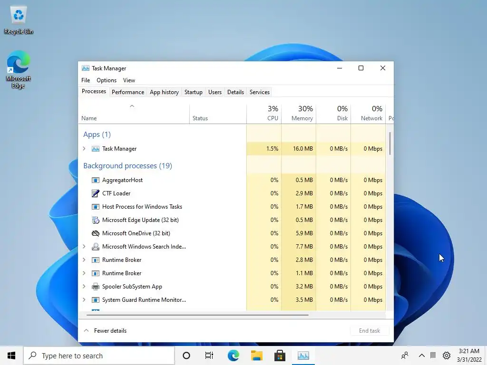Switch to the Users tab
The width and height of the screenshot is (487, 365).
click(x=215, y=92)
